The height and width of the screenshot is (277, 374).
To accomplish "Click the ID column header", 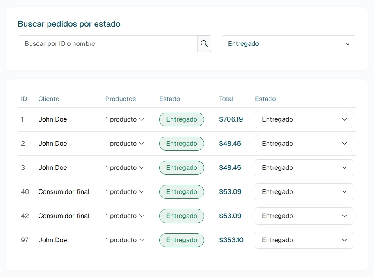I will 24,99.
